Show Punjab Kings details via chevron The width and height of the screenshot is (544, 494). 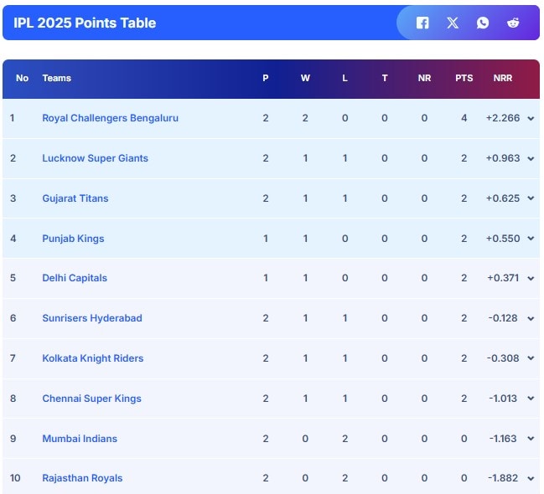[531, 239]
